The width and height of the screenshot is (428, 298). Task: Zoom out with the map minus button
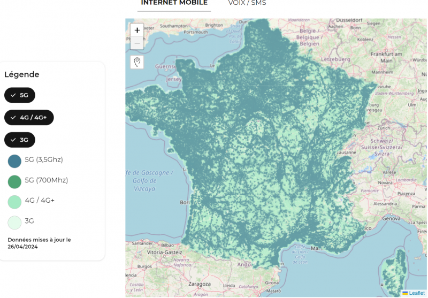[x=137, y=43]
